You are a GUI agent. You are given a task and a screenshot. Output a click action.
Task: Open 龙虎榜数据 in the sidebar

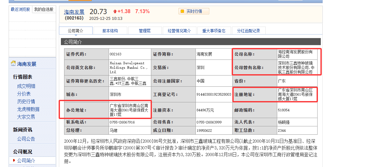(29, 109)
